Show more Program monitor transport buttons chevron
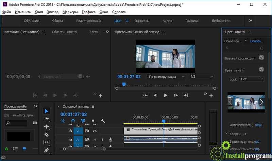The image size is (272, 161). click(205, 94)
